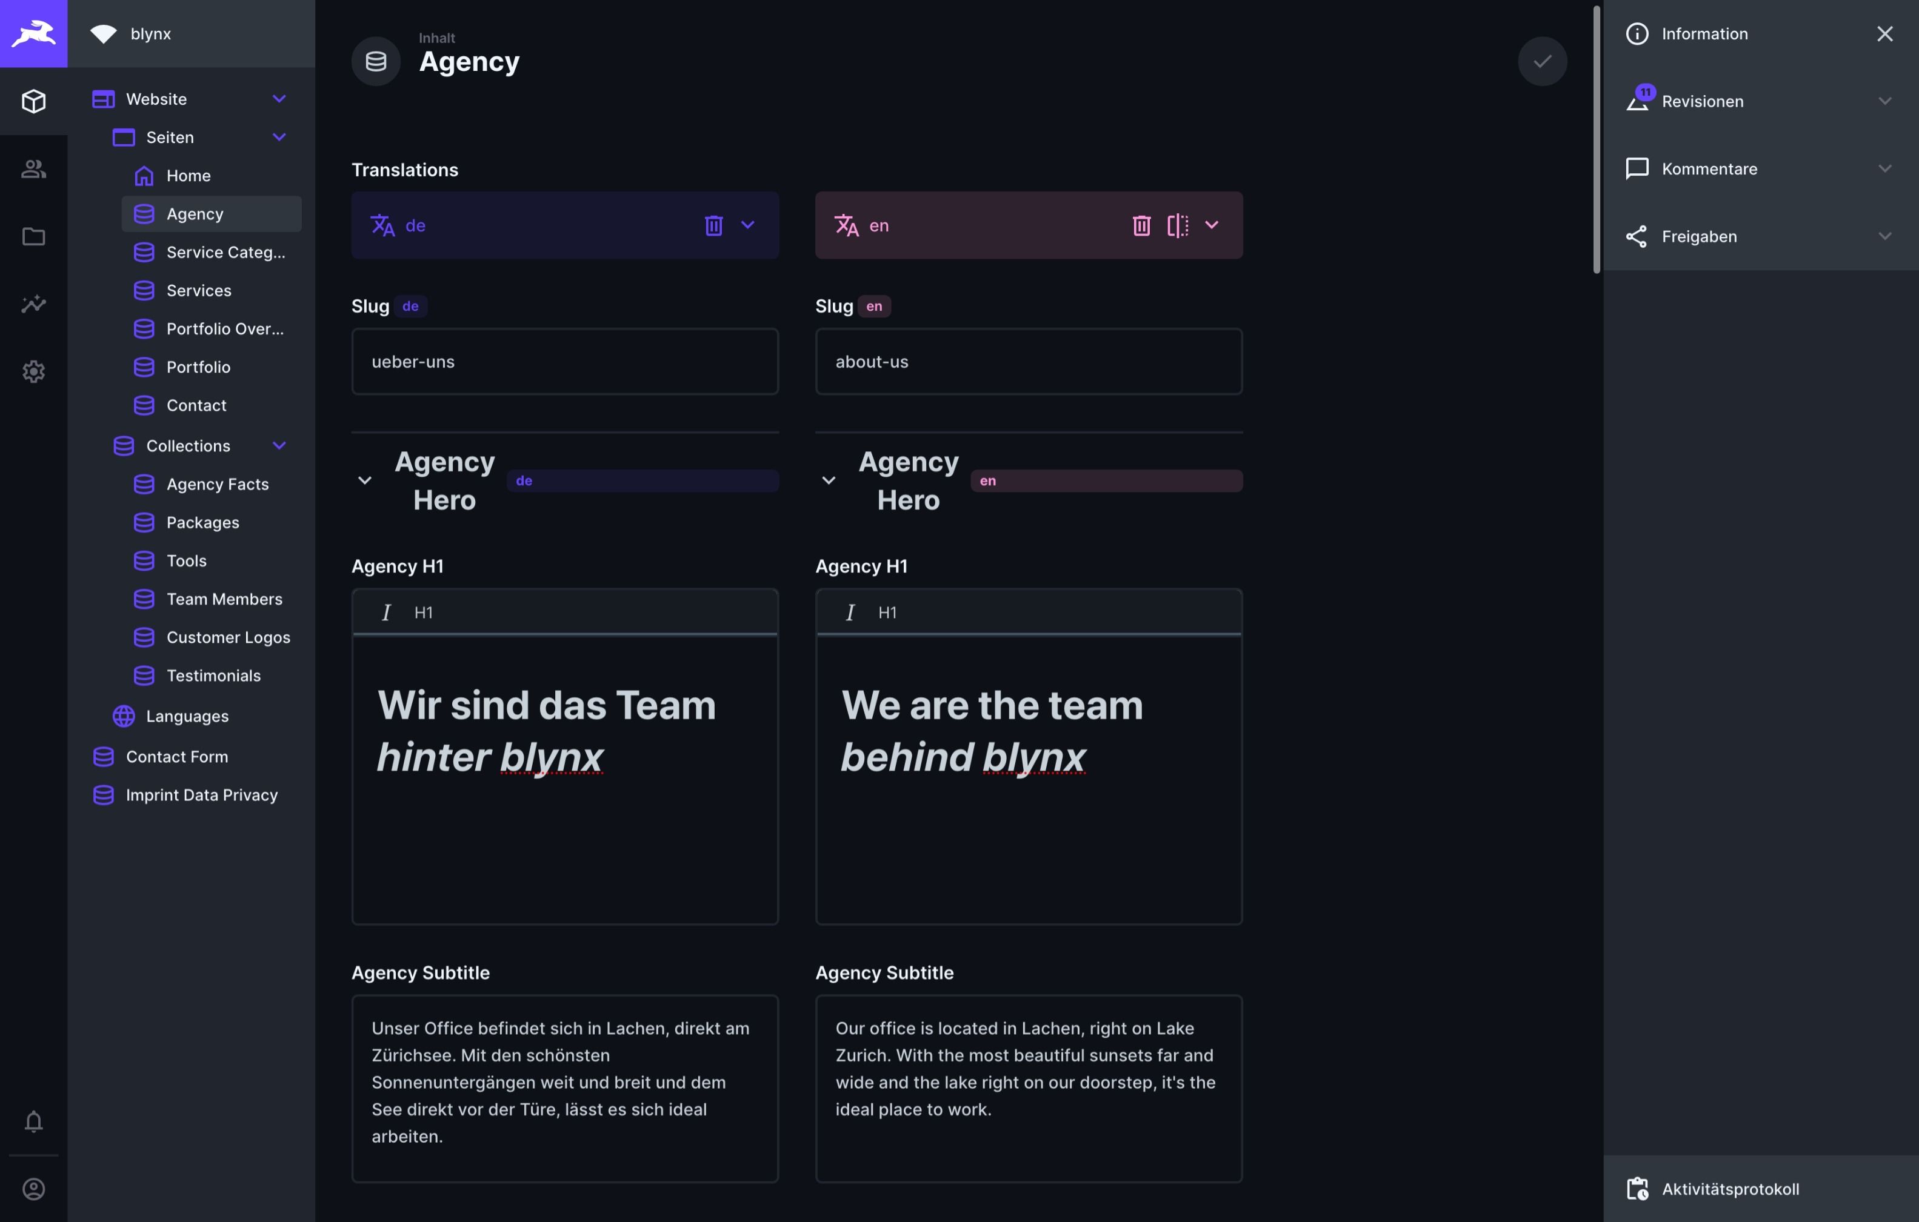Collapse the German Agency Hero section

click(365, 480)
